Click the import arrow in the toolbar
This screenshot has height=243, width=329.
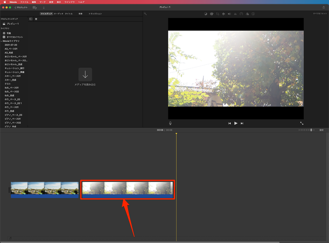pos(44,7)
